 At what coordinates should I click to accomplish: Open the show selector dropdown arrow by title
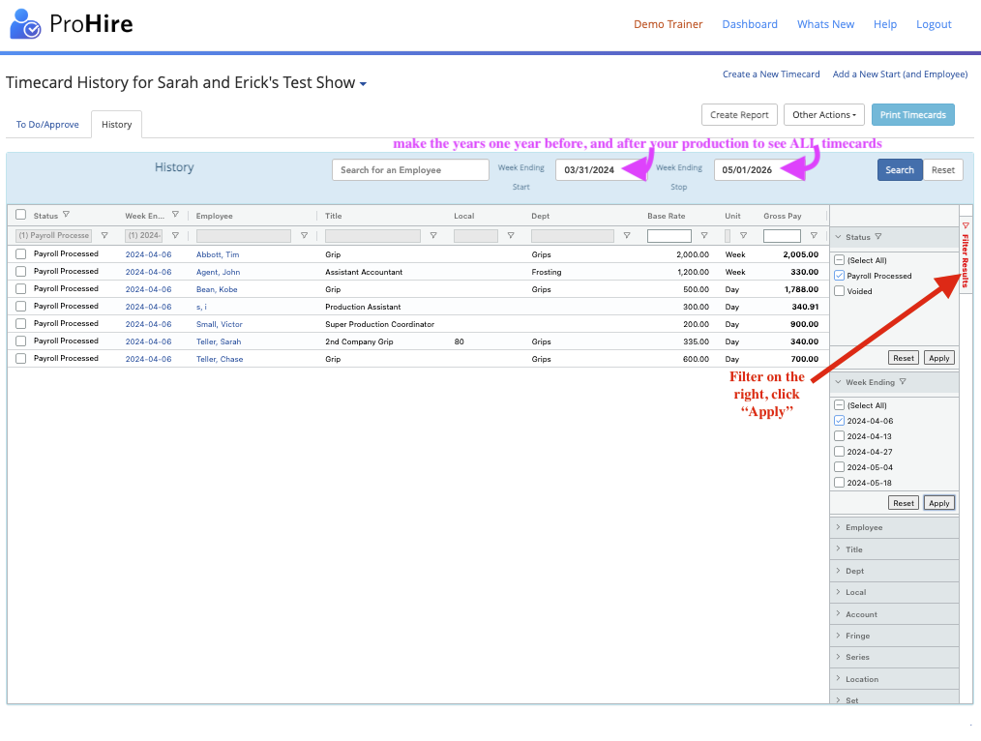click(363, 84)
